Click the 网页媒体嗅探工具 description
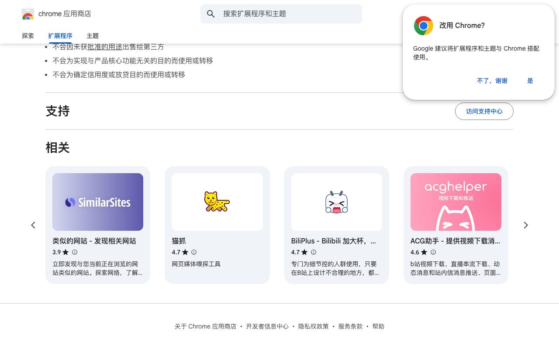The width and height of the screenshot is (559, 349). point(196,264)
